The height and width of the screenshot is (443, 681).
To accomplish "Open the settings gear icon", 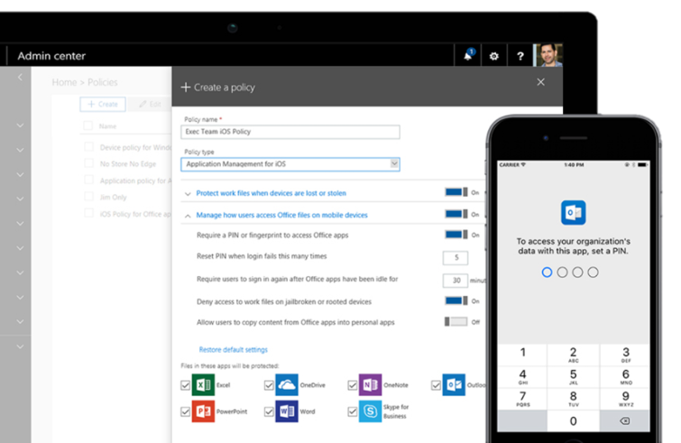I will pos(493,56).
